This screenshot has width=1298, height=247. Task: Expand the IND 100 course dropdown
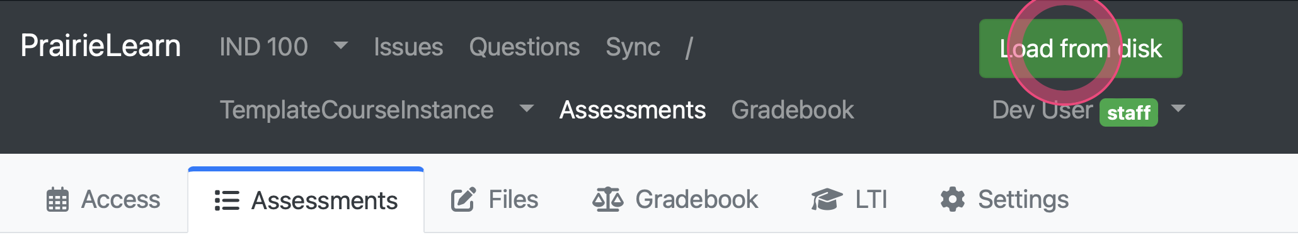[341, 45]
